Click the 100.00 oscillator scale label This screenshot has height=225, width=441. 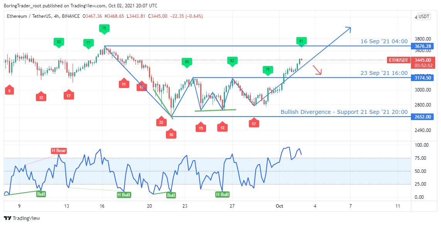(422, 145)
